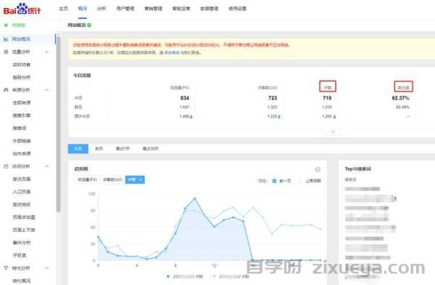Open 实时访客 in the sidebar
435x285 pixels.
pos(22,65)
